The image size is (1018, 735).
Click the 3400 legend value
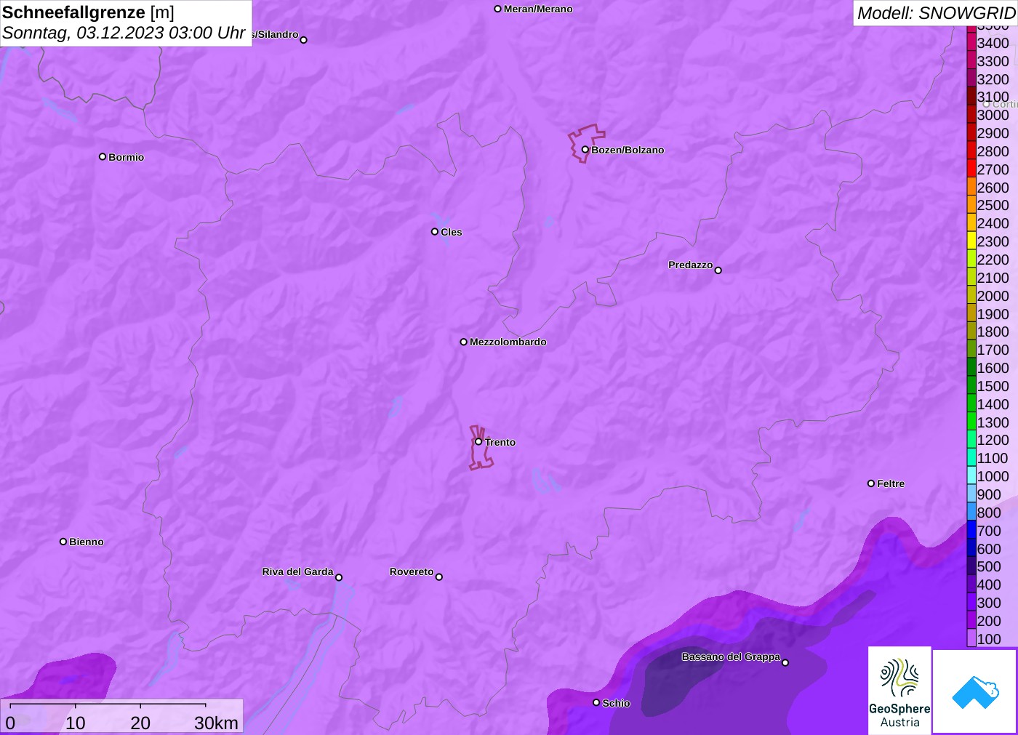click(x=993, y=43)
